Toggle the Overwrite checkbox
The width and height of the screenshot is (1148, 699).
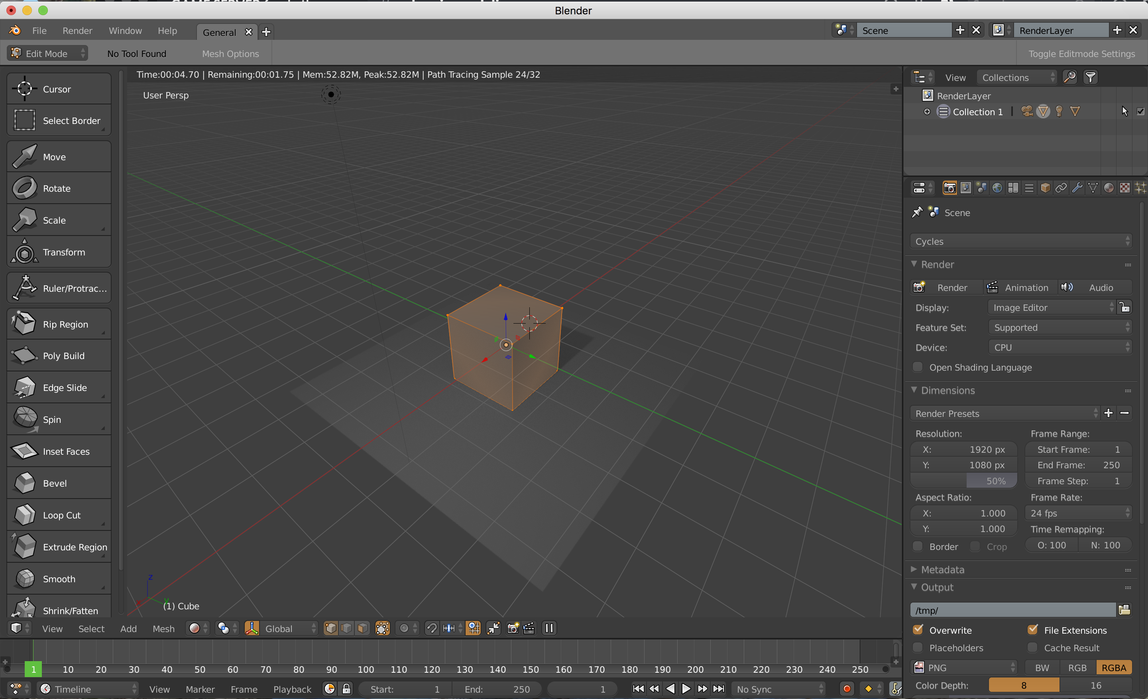[x=918, y=629]
